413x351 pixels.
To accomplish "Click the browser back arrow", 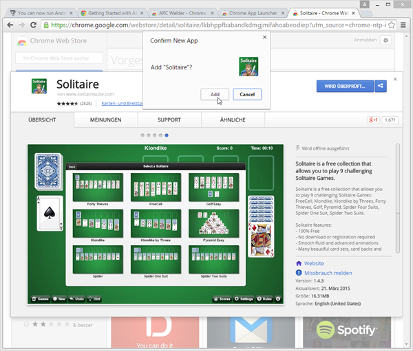I will coord(10,25).
